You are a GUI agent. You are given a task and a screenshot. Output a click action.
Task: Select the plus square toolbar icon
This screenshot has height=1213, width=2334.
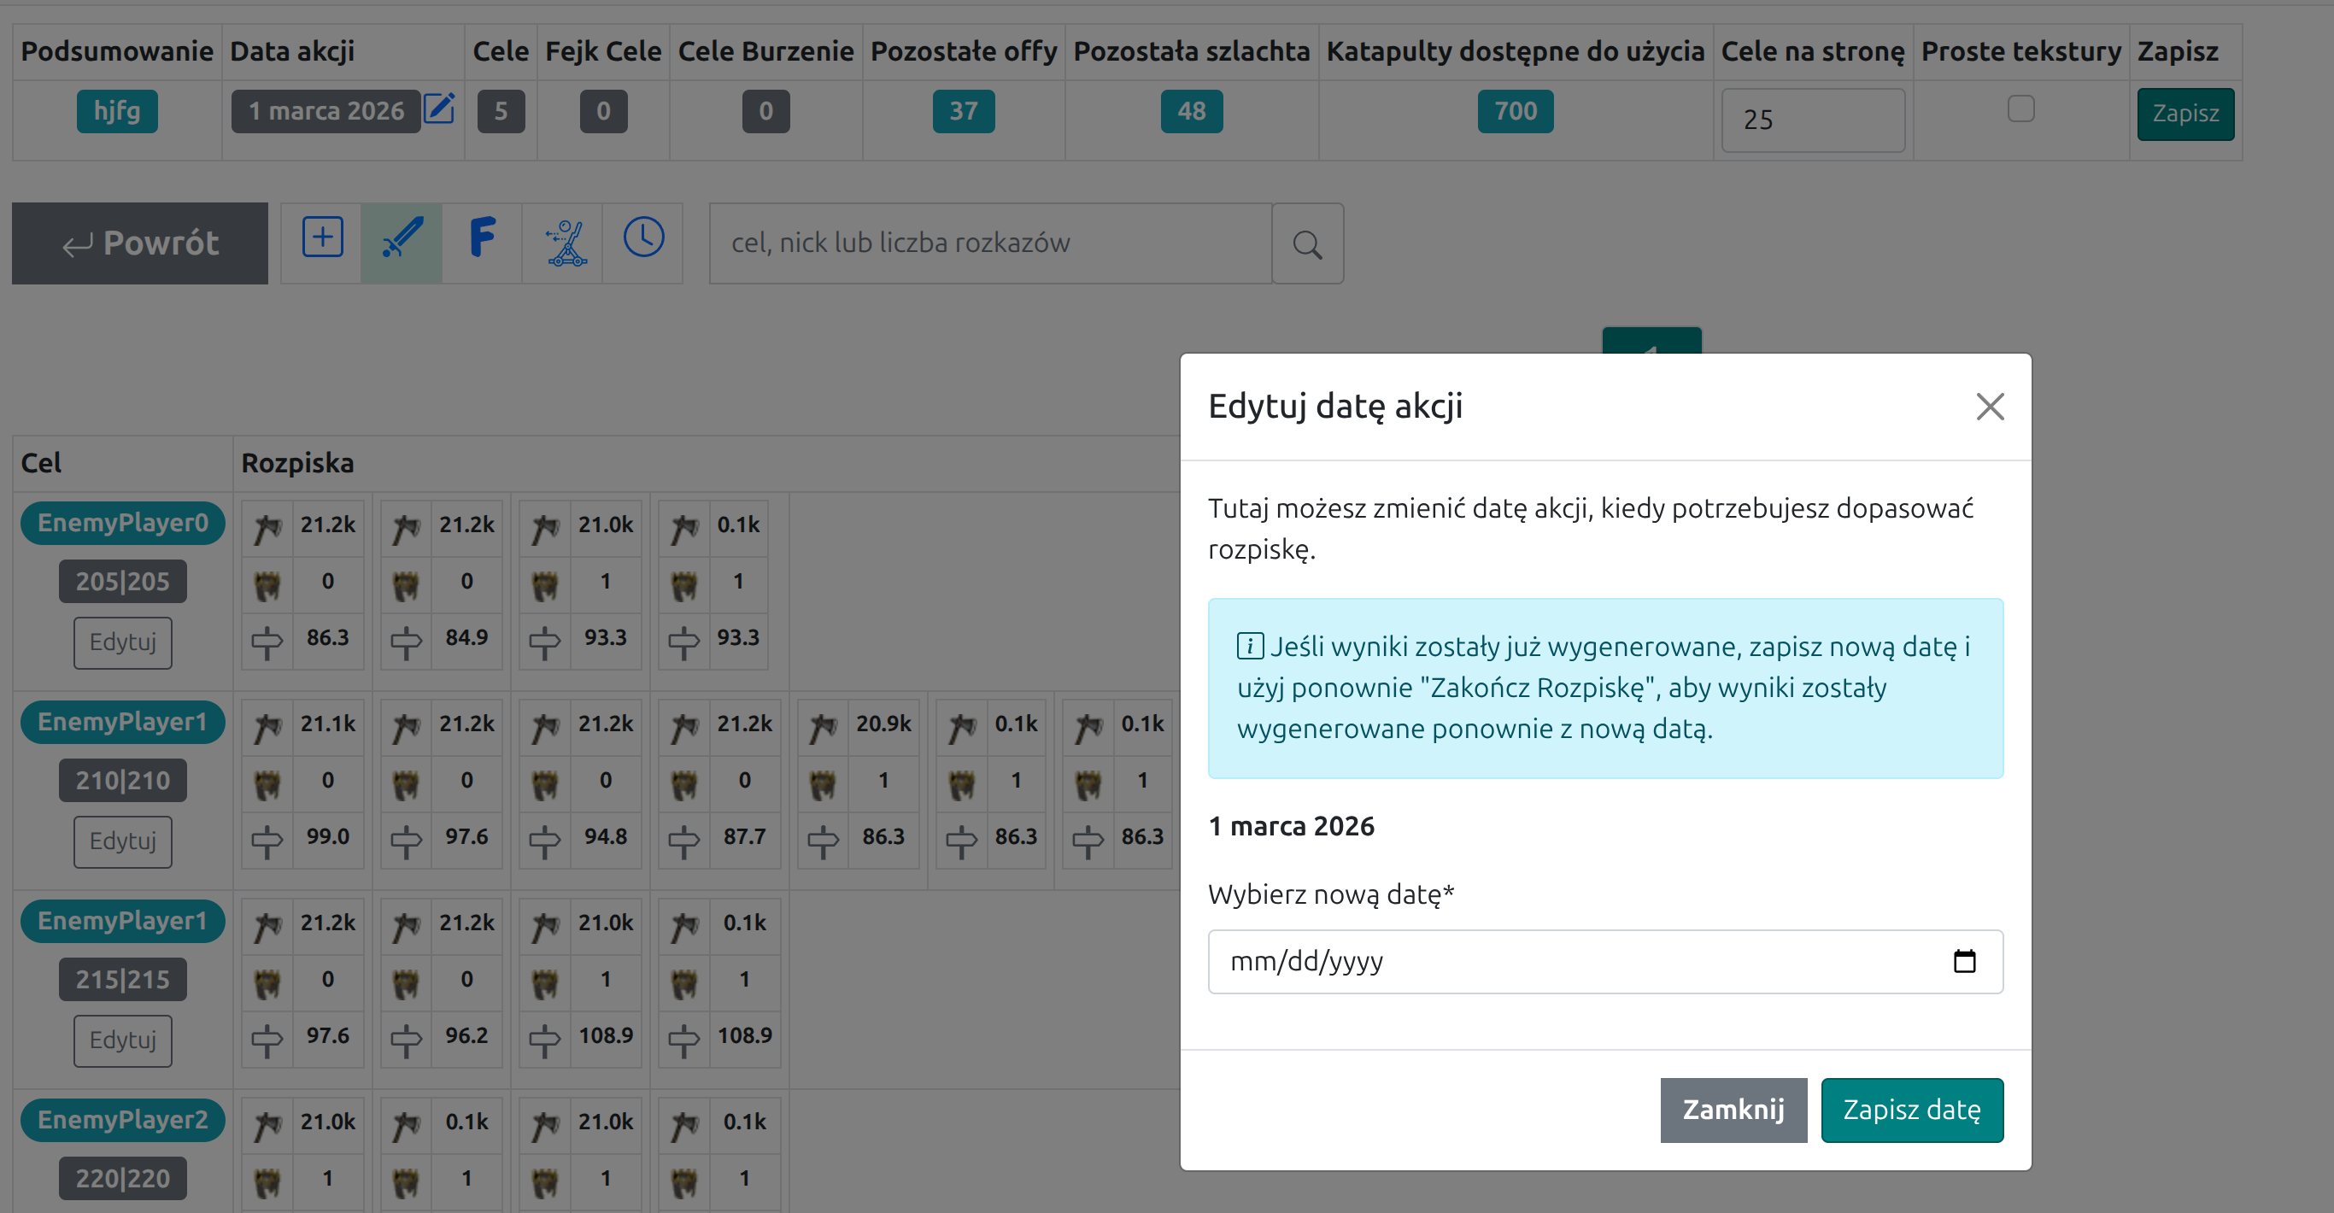point(321,239)
